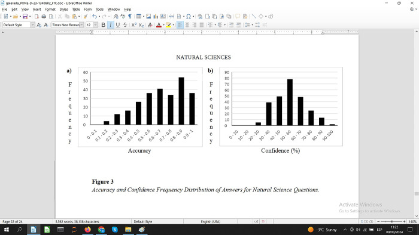Click the zoom out minus button

coord(378,221)
